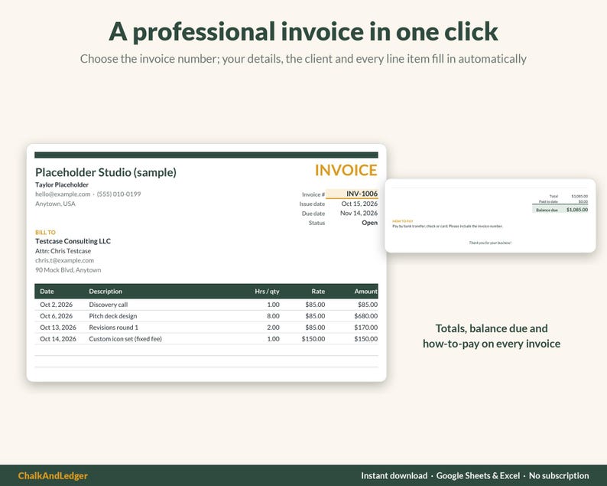Click the "Rate" column header
The image size is (607, 486).
(318, 292)
